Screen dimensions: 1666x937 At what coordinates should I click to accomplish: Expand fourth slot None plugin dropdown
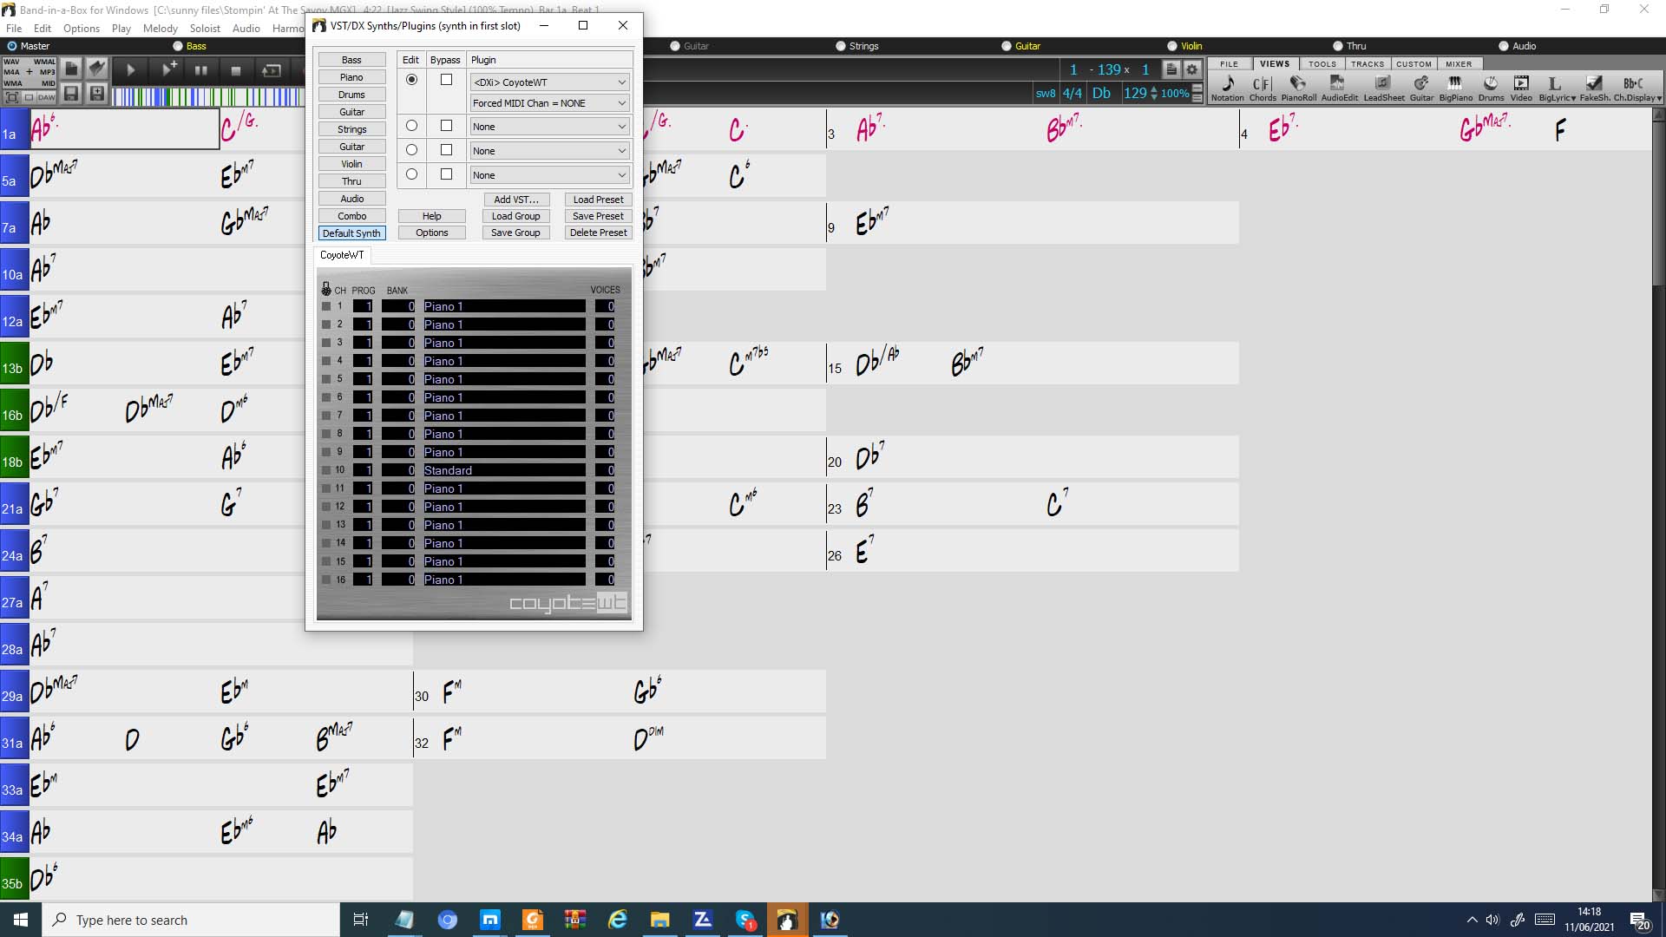click(549, 175)
